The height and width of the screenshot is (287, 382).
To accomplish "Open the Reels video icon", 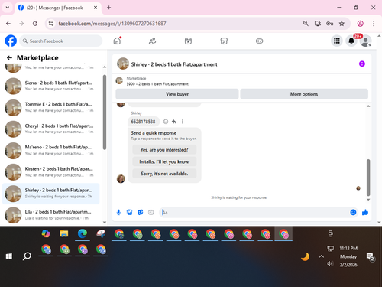I will pyautogui.click(x=188, y=41).
